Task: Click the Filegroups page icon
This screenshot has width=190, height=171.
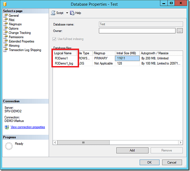Action: click(x=5, y=24)
